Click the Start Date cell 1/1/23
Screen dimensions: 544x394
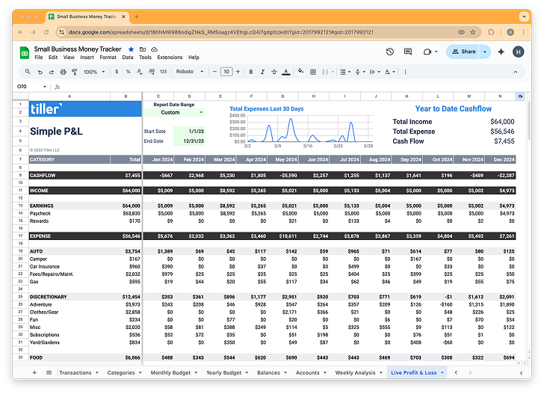(190, 132)
